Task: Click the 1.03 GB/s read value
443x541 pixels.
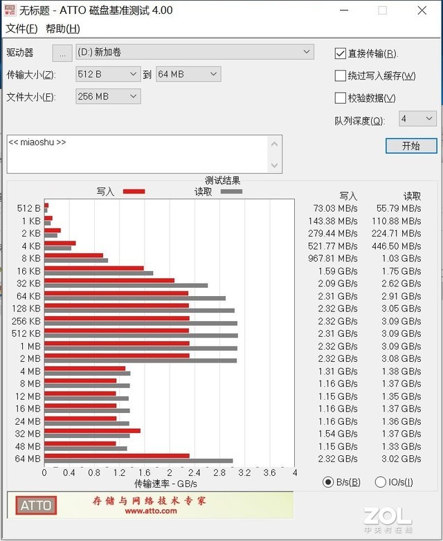Action: pyautogui.click(x=401, y=259)
